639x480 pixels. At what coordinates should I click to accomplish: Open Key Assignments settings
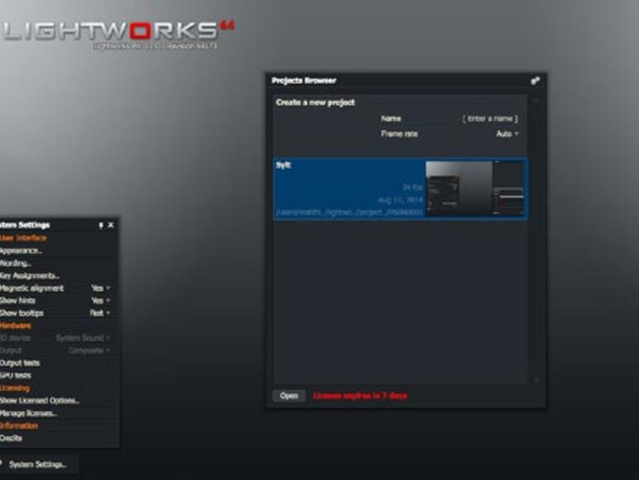click(29, 276)
